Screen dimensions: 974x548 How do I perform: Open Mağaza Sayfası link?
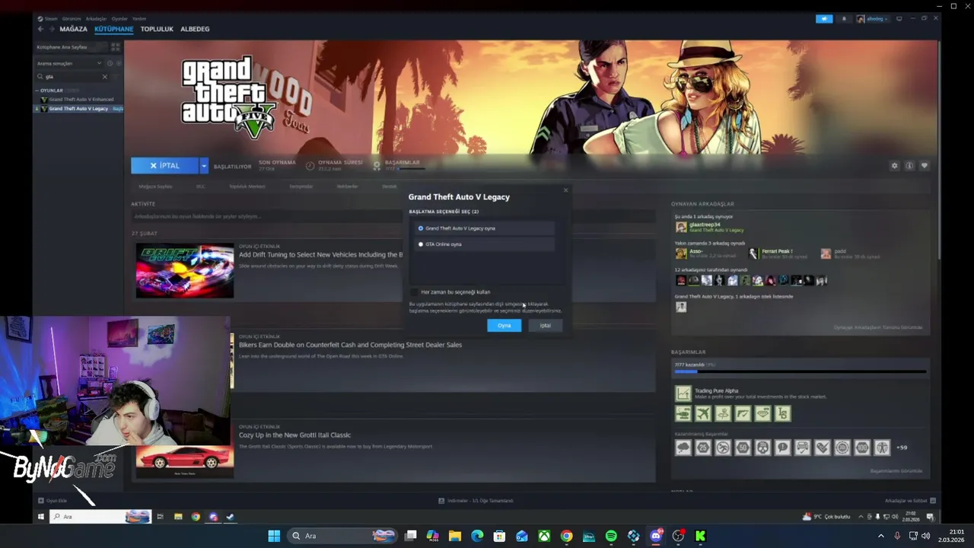point(155,186)
